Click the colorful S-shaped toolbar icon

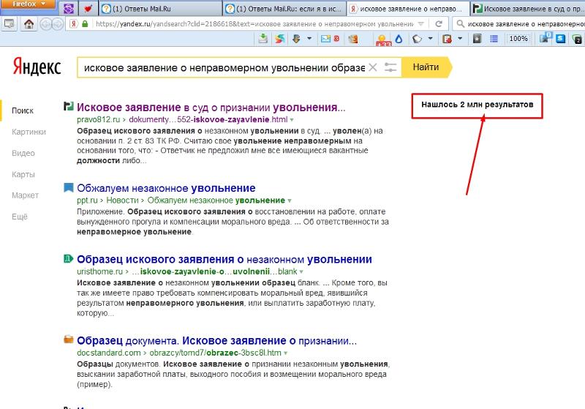click(x=280, y=39)
